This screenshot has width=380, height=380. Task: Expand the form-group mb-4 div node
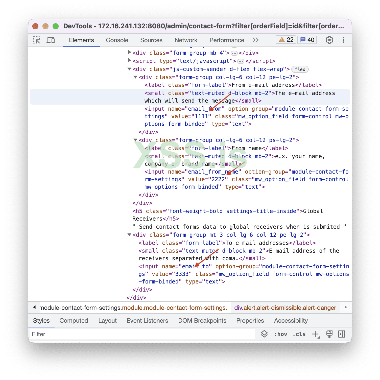pos(129,53)
